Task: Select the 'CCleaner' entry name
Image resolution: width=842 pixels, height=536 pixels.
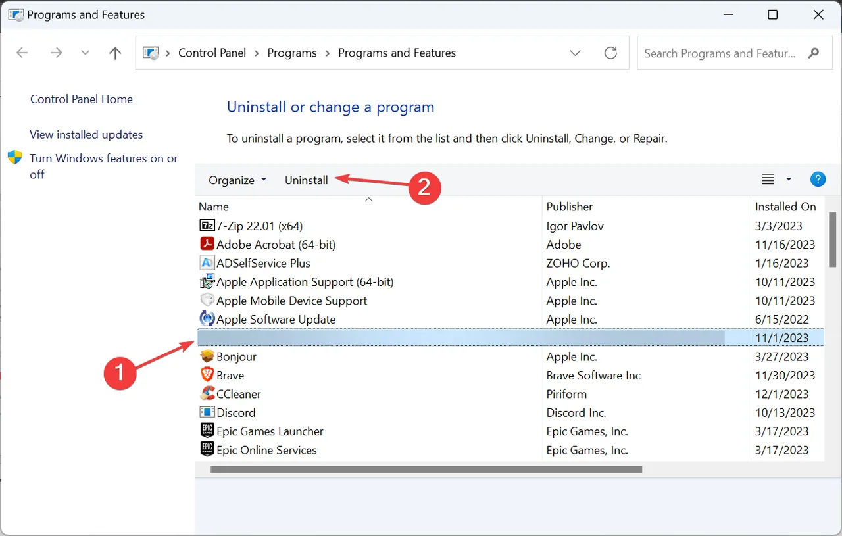Action: click(x=239, y=394)
